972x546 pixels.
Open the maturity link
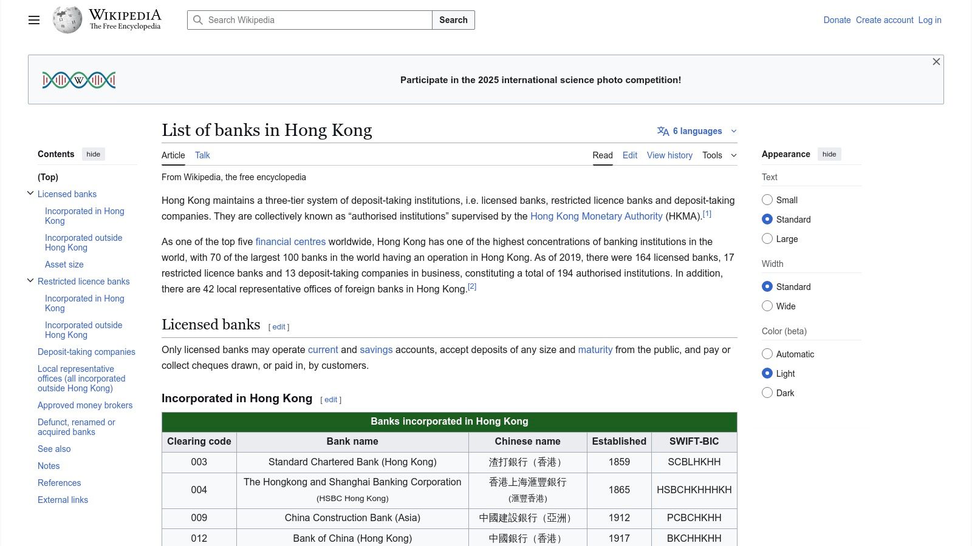[595, 349]
